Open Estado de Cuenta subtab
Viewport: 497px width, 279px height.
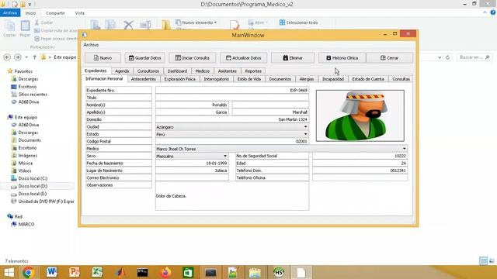368,79
